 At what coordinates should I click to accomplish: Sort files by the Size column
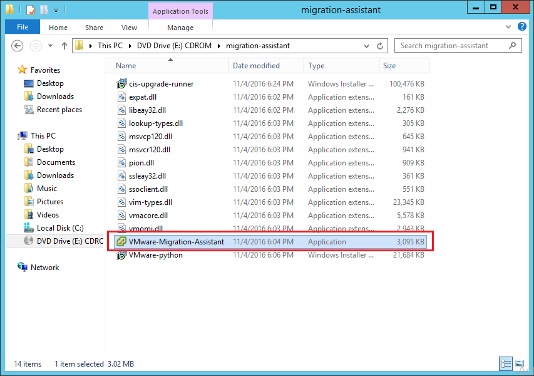[404, 65]
